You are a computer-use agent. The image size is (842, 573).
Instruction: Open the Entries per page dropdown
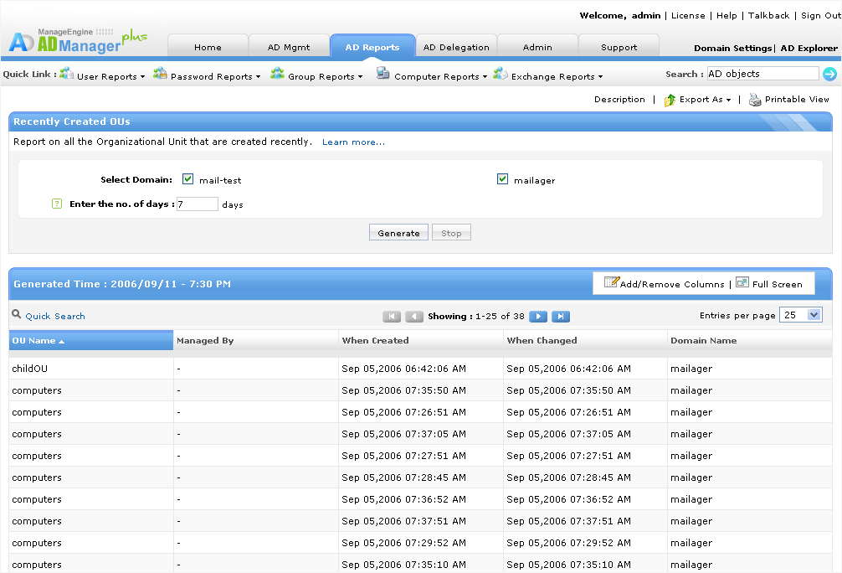pyautogui.click(x=801, y=315)
